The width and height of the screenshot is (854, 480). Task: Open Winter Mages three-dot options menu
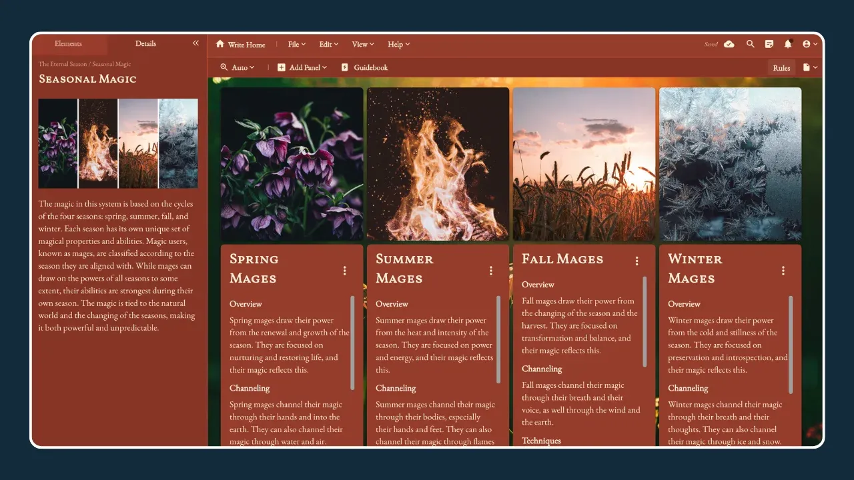(783, 271)
